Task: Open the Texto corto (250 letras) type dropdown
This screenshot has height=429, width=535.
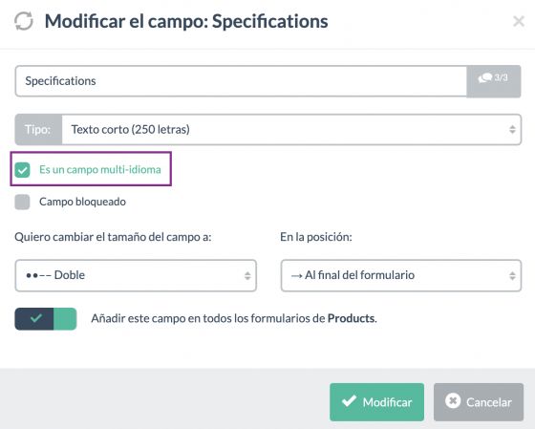Action: click(x=291, y=129)
